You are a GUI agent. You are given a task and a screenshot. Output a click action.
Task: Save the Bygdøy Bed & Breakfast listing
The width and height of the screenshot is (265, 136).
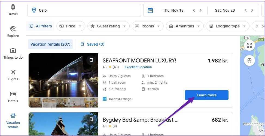coord(91,119)
